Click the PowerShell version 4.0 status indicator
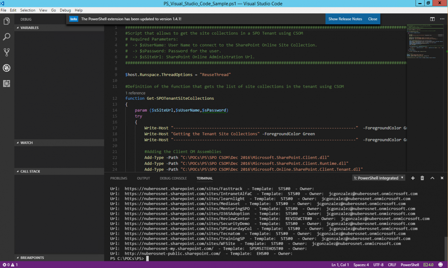Image resolution: width=448 pixels, height=268 pixels. 428,265
